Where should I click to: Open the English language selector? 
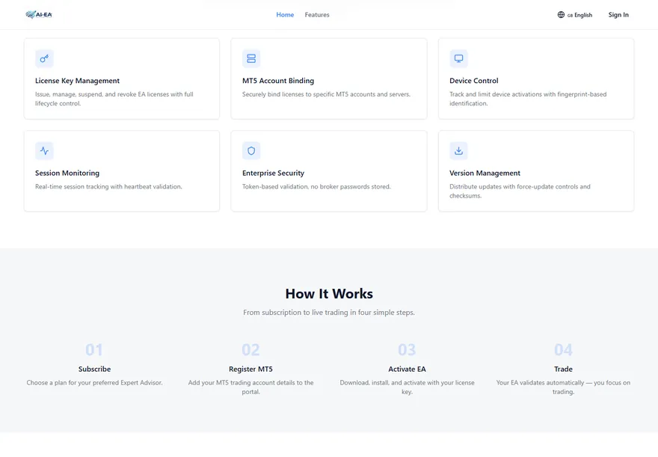pyautogui.click(x=575, y=15)
